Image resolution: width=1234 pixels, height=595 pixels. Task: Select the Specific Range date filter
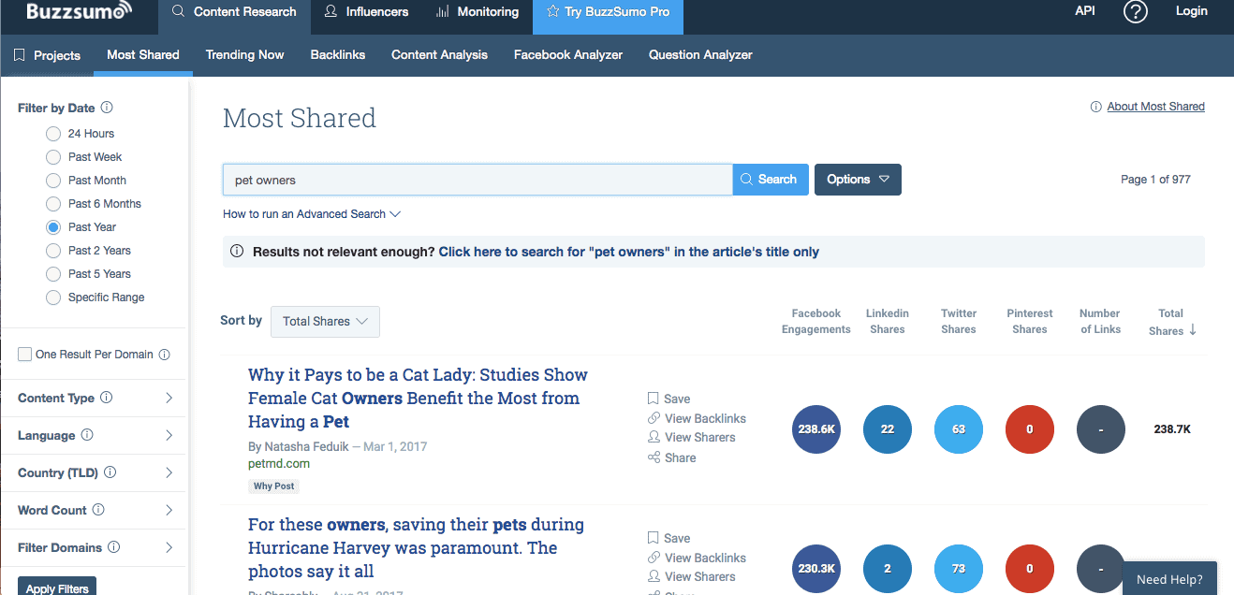tap(53, 297)
